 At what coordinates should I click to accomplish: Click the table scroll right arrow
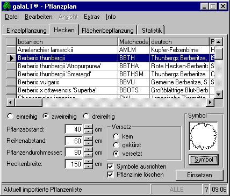click(210, 103)
